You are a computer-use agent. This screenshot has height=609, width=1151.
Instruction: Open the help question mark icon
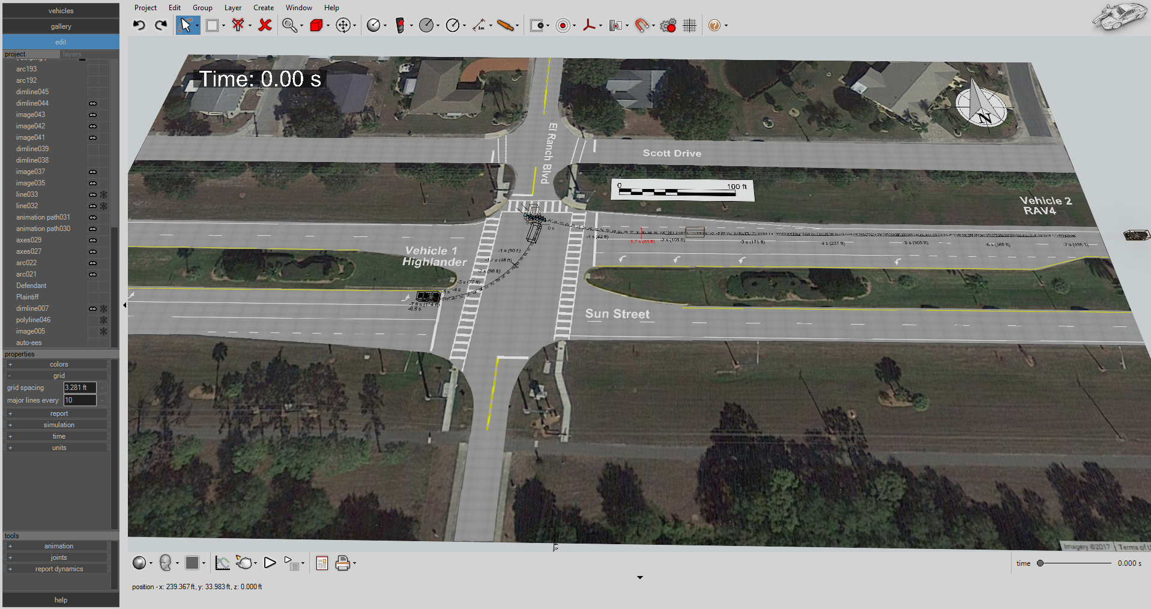pos(714,25)
